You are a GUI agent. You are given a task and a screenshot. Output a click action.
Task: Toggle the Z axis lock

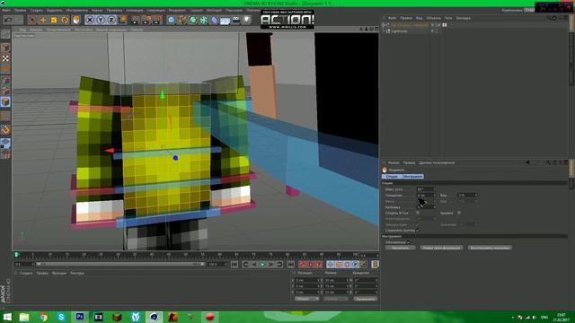coord(111,20)
